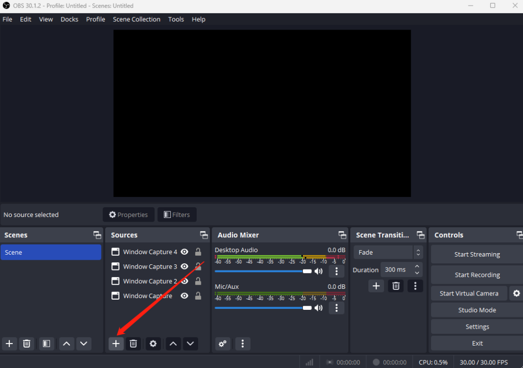This screenshot has width=523, height=368.
Task: Configure virtual camera gear icon
Action: click(516, 293)
